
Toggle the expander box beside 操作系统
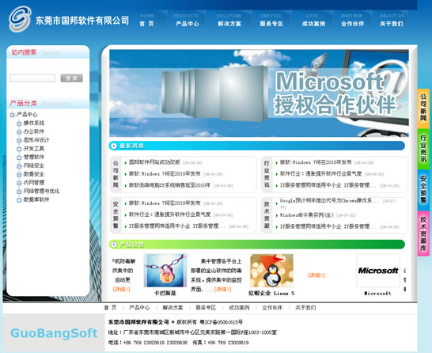19,123
